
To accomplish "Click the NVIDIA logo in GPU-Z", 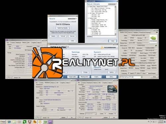I will [x=153, y=39].
